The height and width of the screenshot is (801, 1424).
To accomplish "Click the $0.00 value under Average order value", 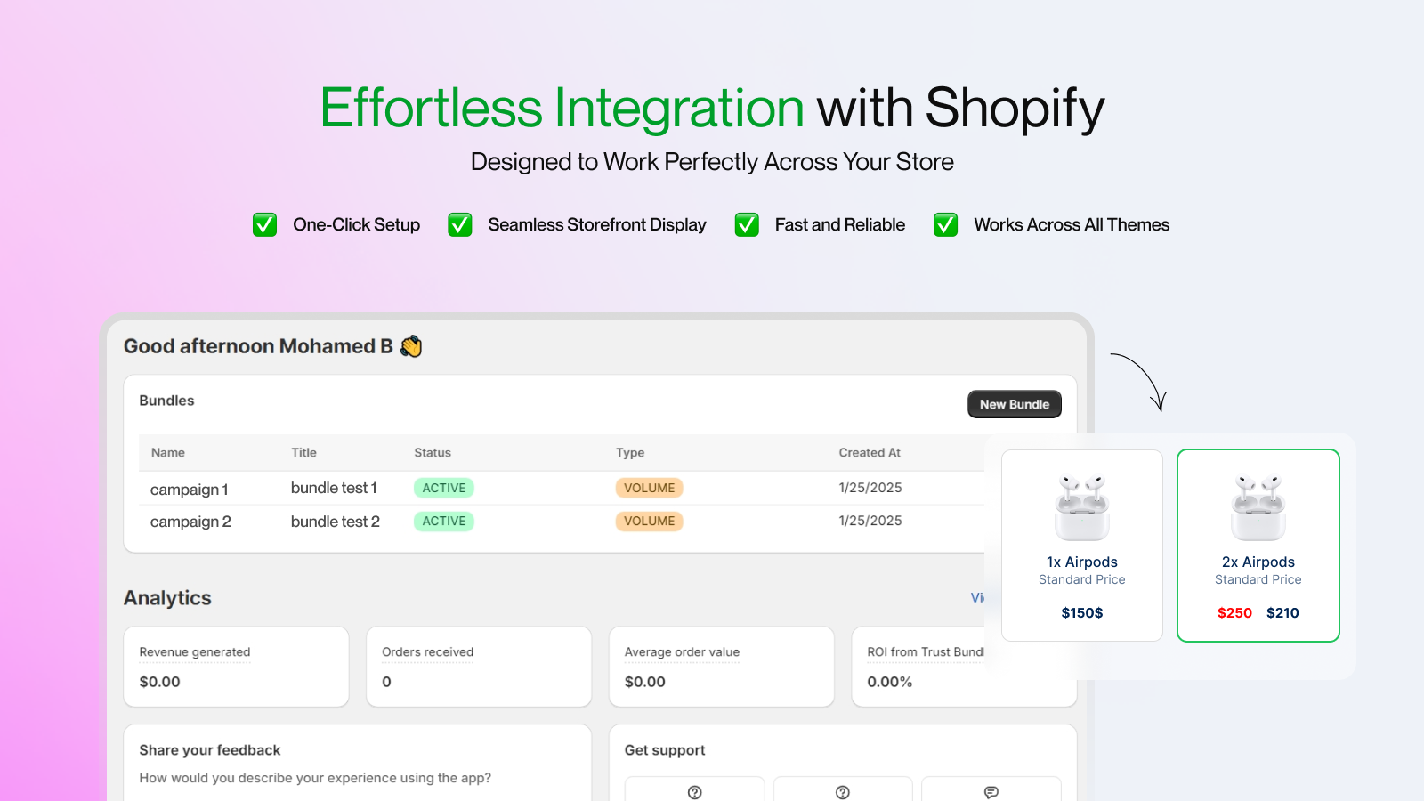I will click(645, 682).
